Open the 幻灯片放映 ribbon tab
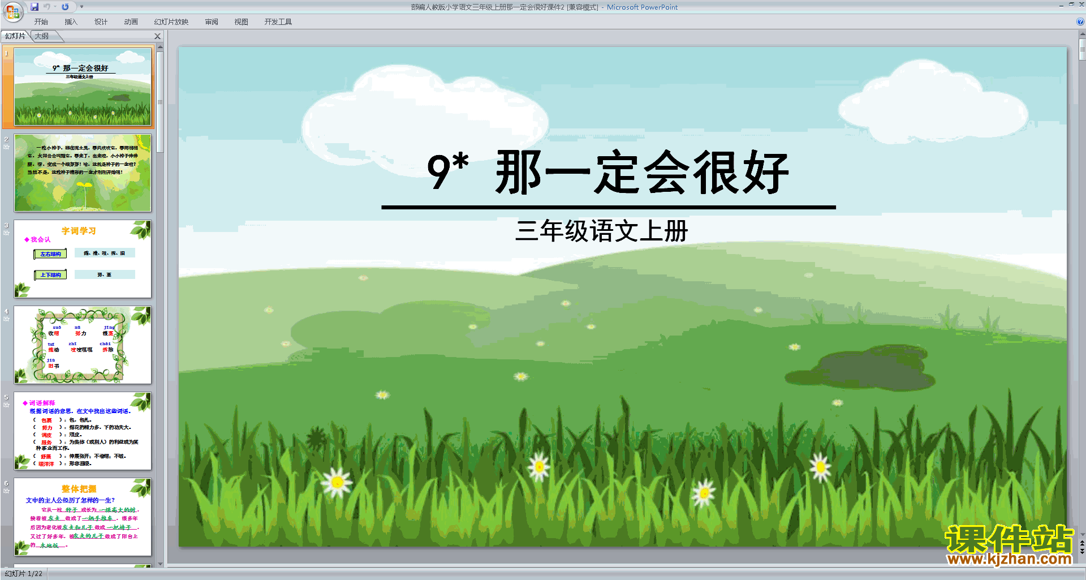 (x=171, y=22)
